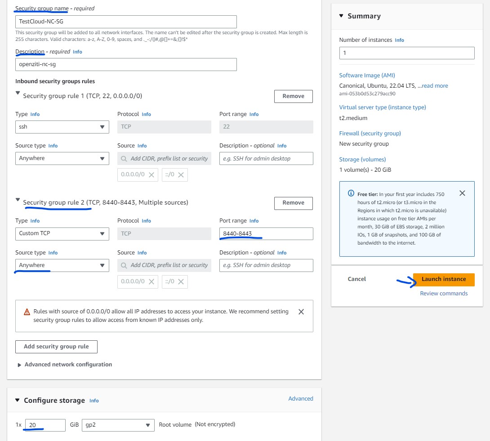
Task: Open the Review commands link
Action: (443, 294)
